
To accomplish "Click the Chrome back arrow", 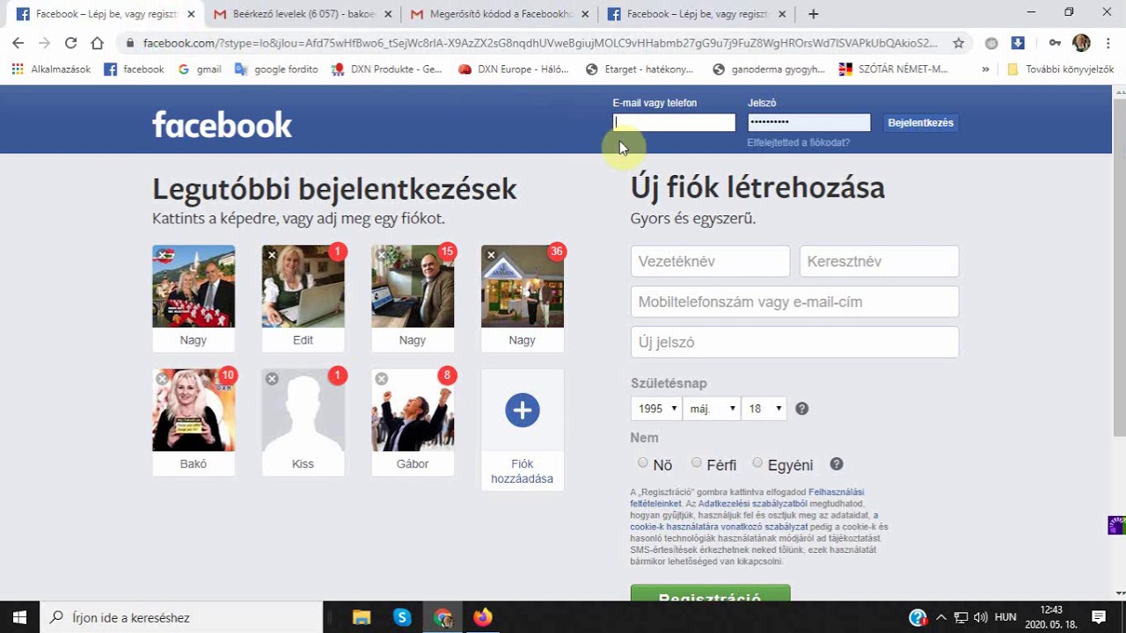I will point(18,42).
